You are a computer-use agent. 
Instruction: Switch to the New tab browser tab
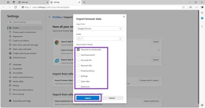point(33,2)
